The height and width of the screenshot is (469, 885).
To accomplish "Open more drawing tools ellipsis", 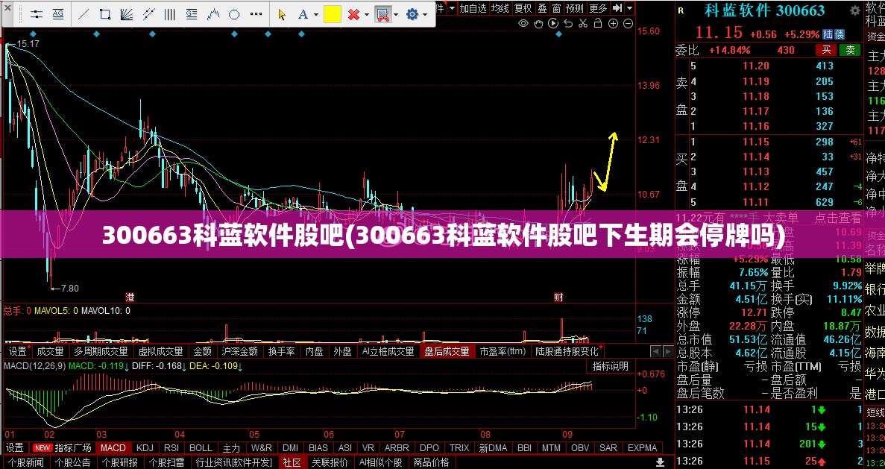I will click(x=256, y=14).
